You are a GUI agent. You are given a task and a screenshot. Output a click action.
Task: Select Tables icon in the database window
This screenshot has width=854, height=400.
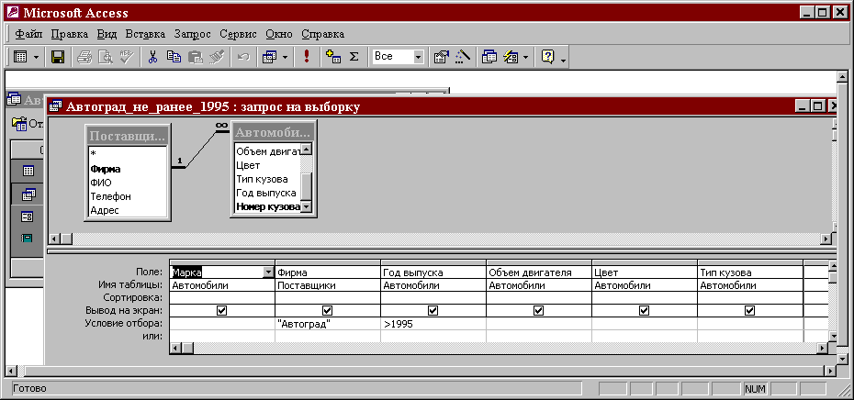click(28, 171)
